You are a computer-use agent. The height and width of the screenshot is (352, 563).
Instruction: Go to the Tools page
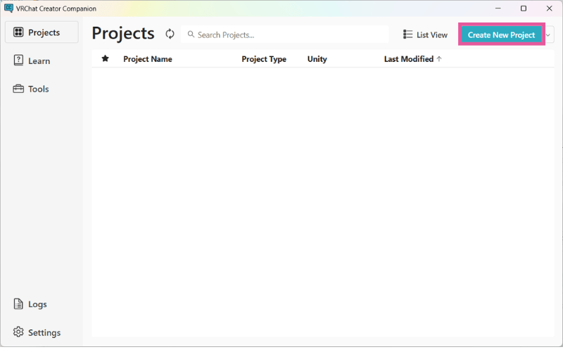tap(31, 89)
